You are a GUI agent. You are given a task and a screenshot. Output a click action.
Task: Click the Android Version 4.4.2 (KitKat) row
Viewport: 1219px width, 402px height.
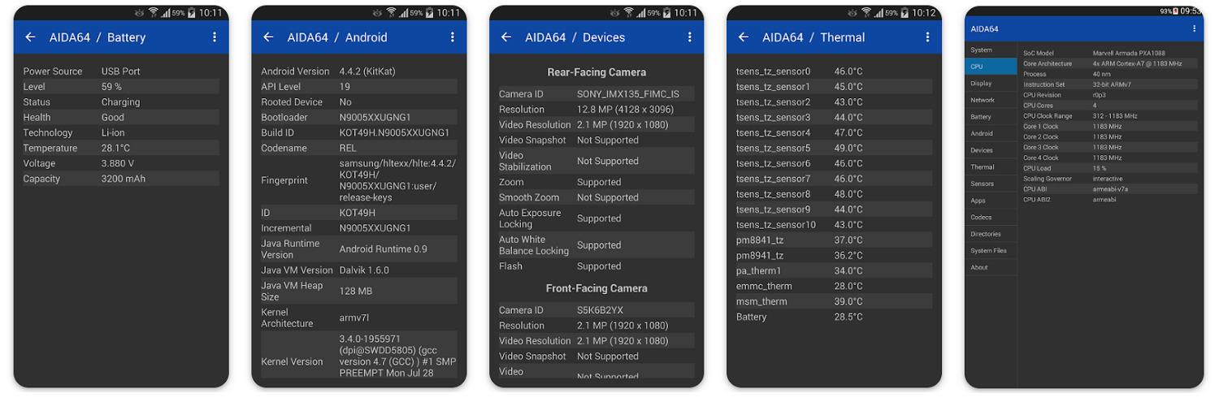(358, 71)
